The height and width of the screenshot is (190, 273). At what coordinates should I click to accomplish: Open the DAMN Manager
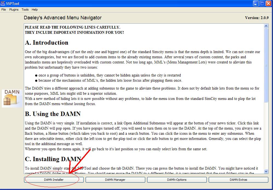[115, 180]
